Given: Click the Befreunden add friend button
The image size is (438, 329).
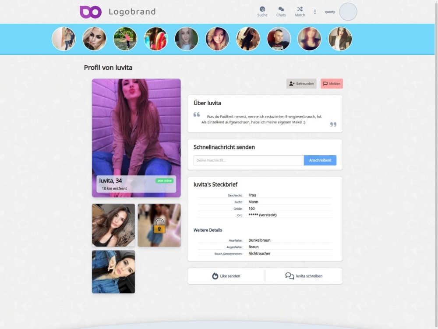Looking at the screenshot, I should pos(301,84).
